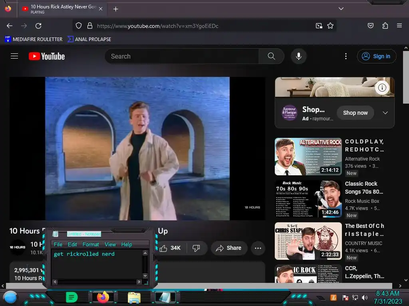Go back with the browser back arrow
This screenshot has height=306, width=409.
pyautogui.click(x=10, y=26)
